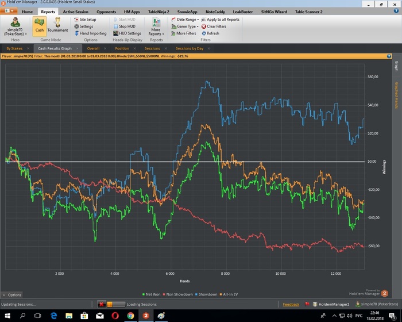The height and width of the screenshot is (322, 402).
Task: Open the Game Type filter dropdown
Action: pos(185,26)
